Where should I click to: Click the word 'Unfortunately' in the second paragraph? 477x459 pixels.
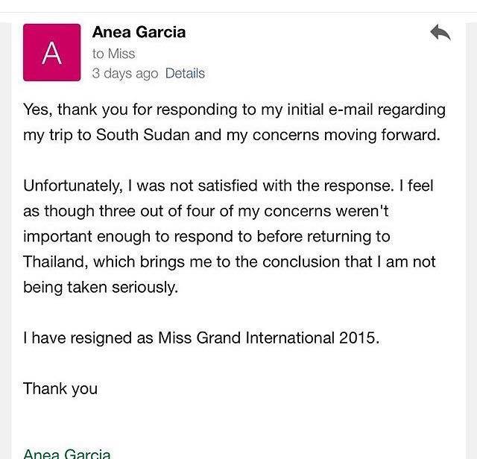pyautogui.click(x=73, y=186)
